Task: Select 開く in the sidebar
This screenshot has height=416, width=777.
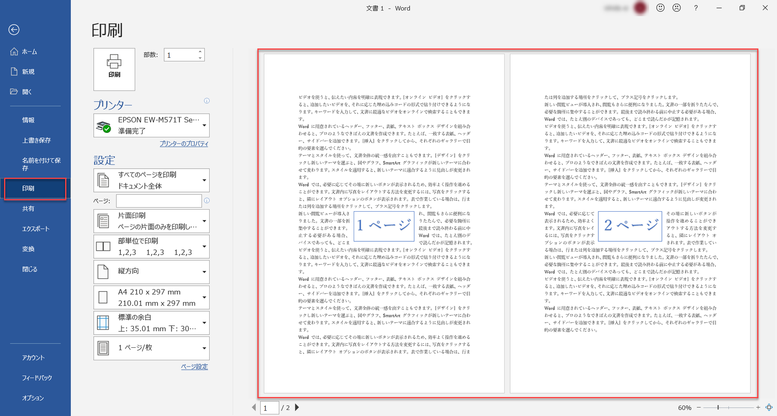Action: 35,92
